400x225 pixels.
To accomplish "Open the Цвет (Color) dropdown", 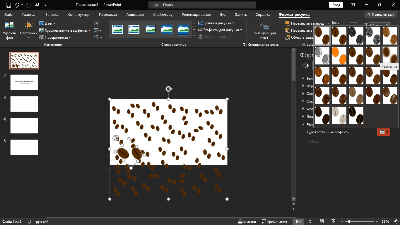I will (47, 23).
